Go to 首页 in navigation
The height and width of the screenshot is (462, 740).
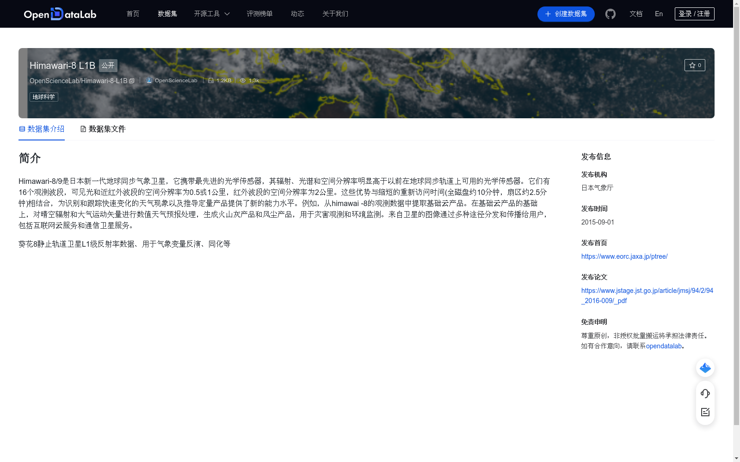[x=133, y=14]
